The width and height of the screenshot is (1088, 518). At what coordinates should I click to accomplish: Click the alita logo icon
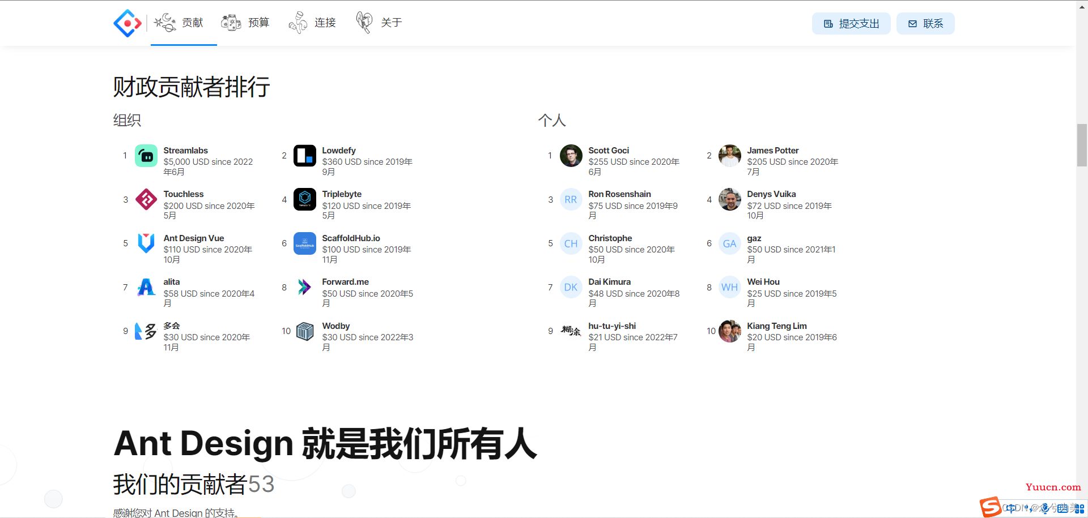point(146,287)
